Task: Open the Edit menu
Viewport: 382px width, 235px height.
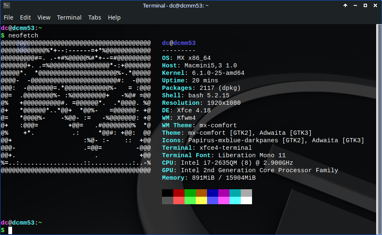Action: [25, 17]
